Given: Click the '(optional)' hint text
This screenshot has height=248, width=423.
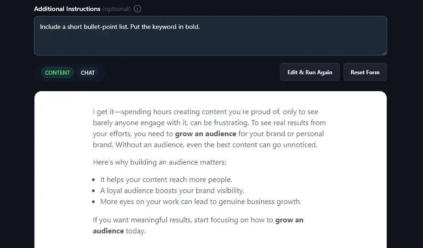Looking at the screenshot, I should coord(116,9).
